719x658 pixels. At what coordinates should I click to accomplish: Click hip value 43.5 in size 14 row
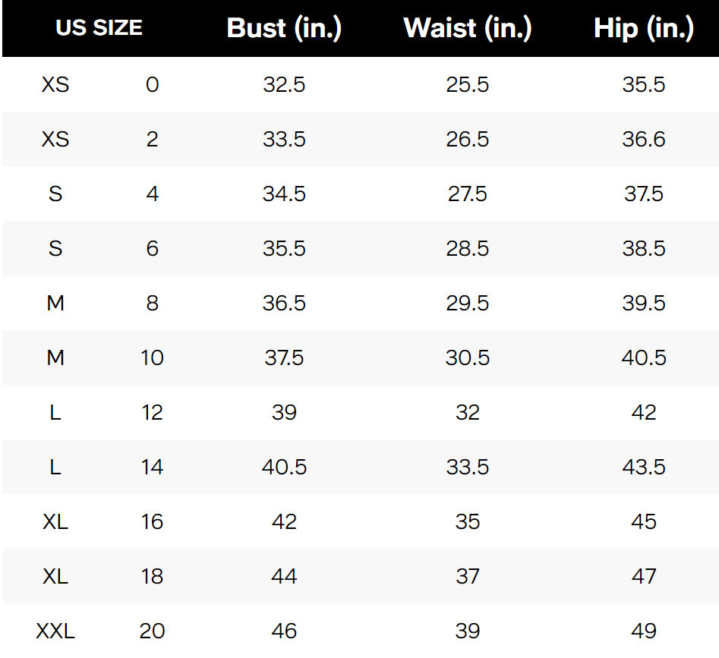pos(644,467)
